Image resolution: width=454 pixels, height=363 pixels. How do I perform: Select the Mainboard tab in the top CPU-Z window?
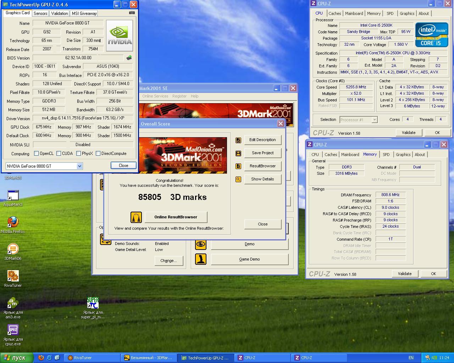(354, 13)
